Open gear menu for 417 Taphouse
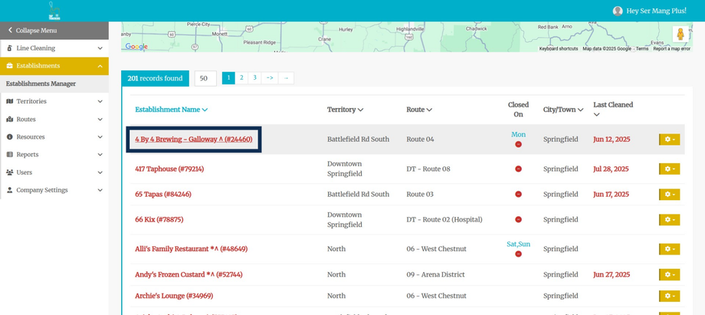 tap(670, 169)
